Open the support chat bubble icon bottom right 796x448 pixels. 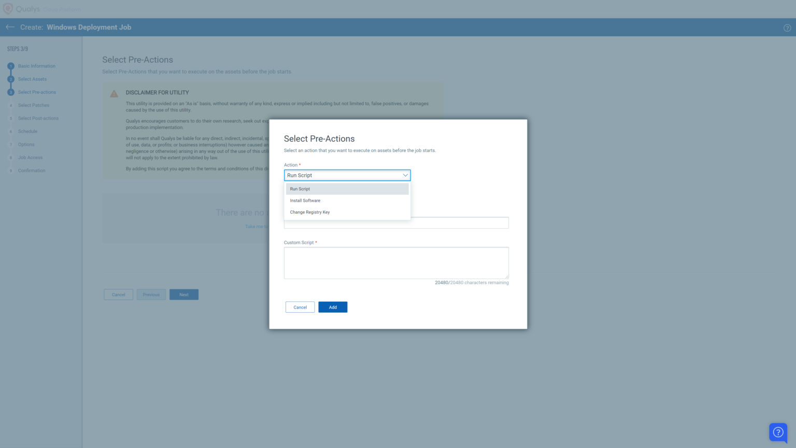click(x=778, y=432)
